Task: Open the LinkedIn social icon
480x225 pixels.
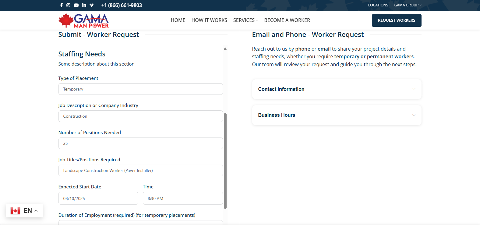Action: pyautogui.click(x=84, y=5)
